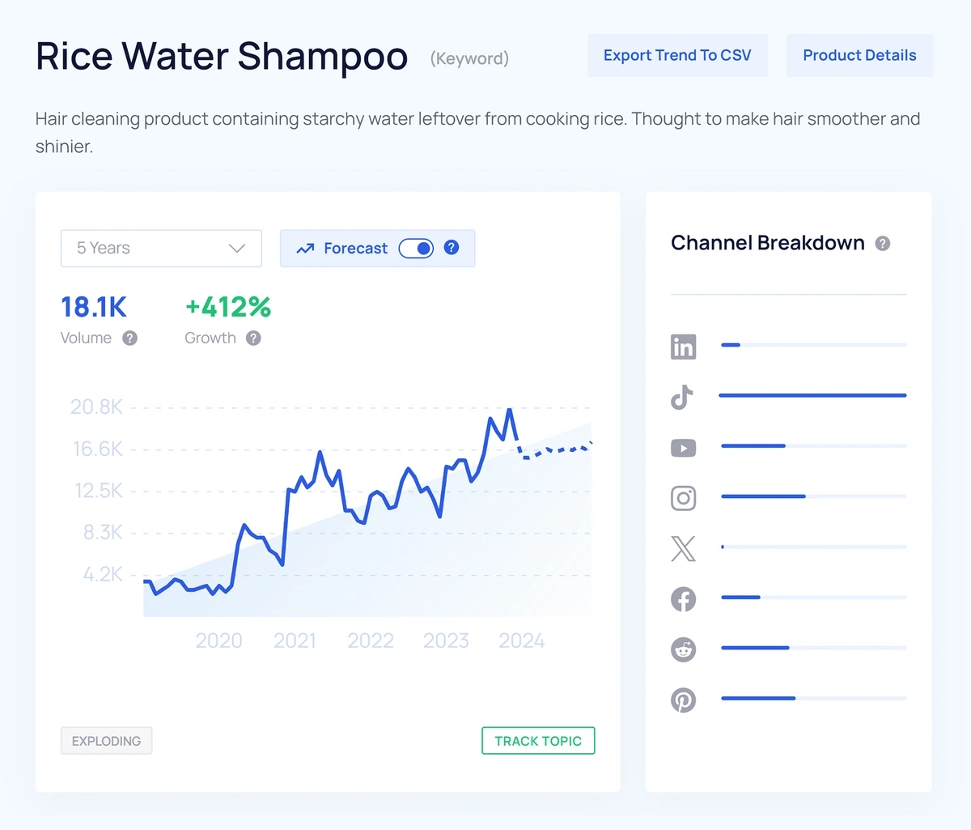Click the TikTok channel bar

coord(813,395)
